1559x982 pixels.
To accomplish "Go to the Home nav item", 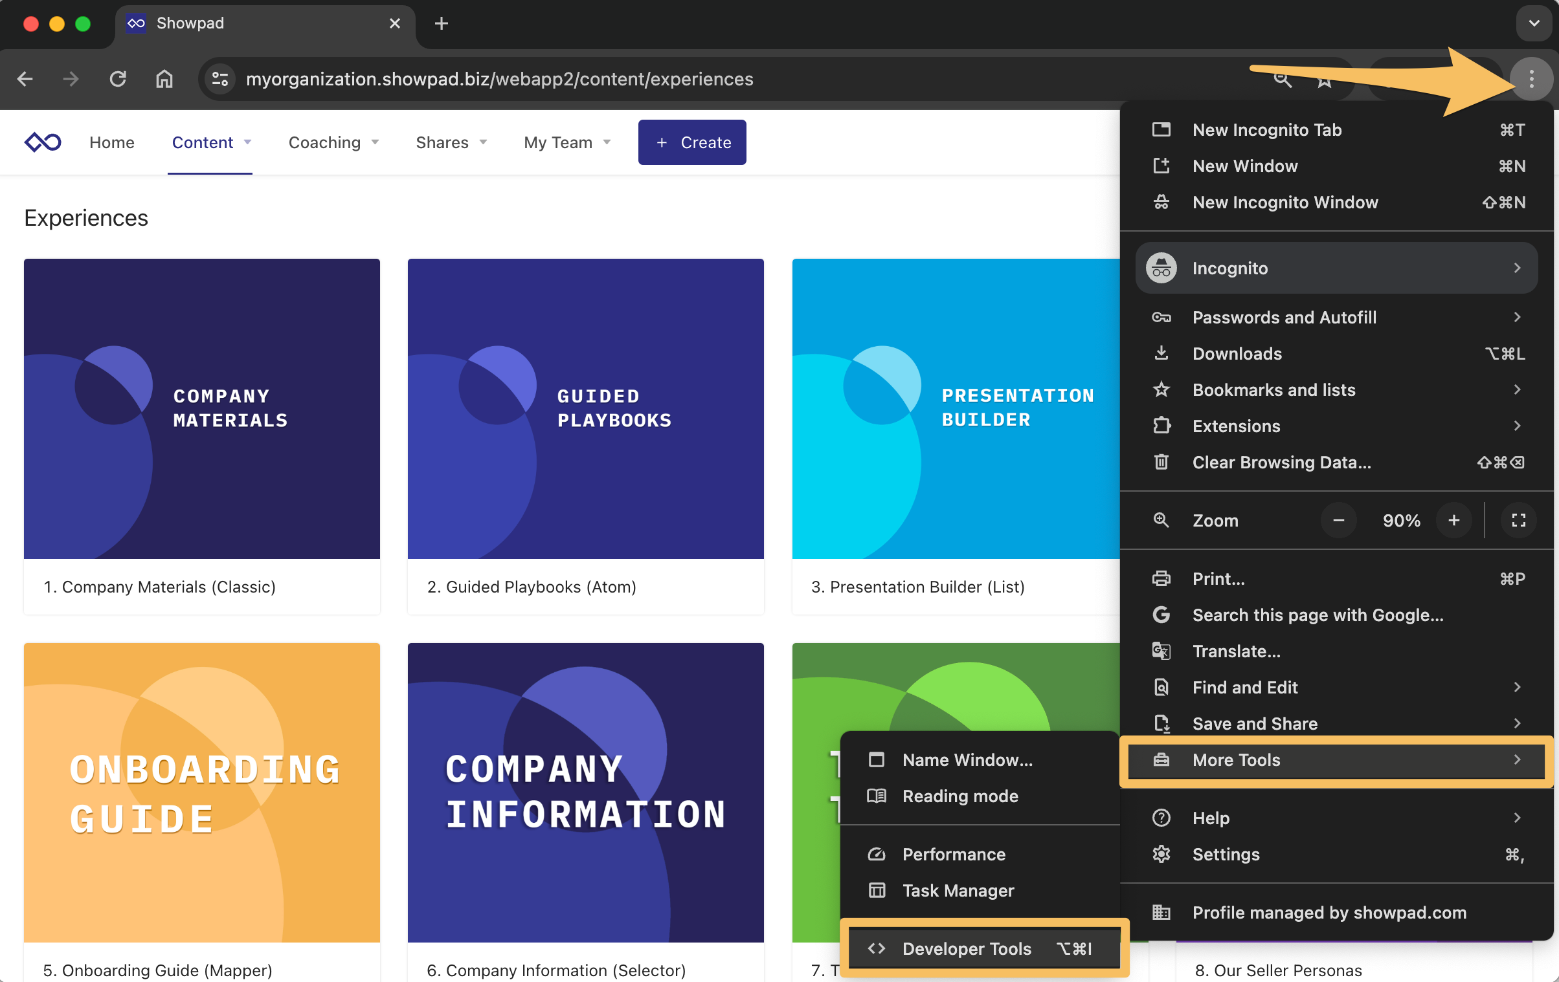I will pos(112,142).
